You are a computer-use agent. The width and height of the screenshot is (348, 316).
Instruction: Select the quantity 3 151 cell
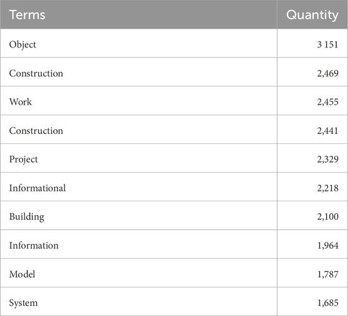click(312, 44)
